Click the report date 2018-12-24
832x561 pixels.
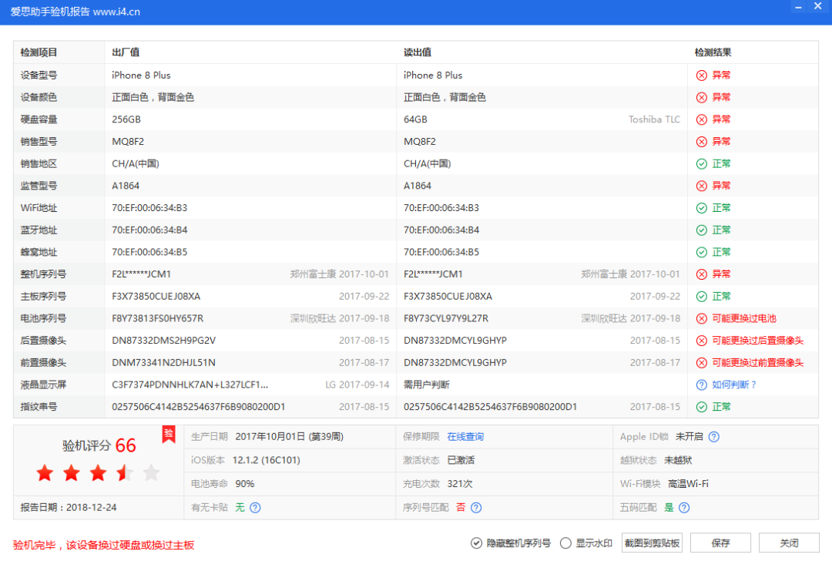(x=91, y=508)
